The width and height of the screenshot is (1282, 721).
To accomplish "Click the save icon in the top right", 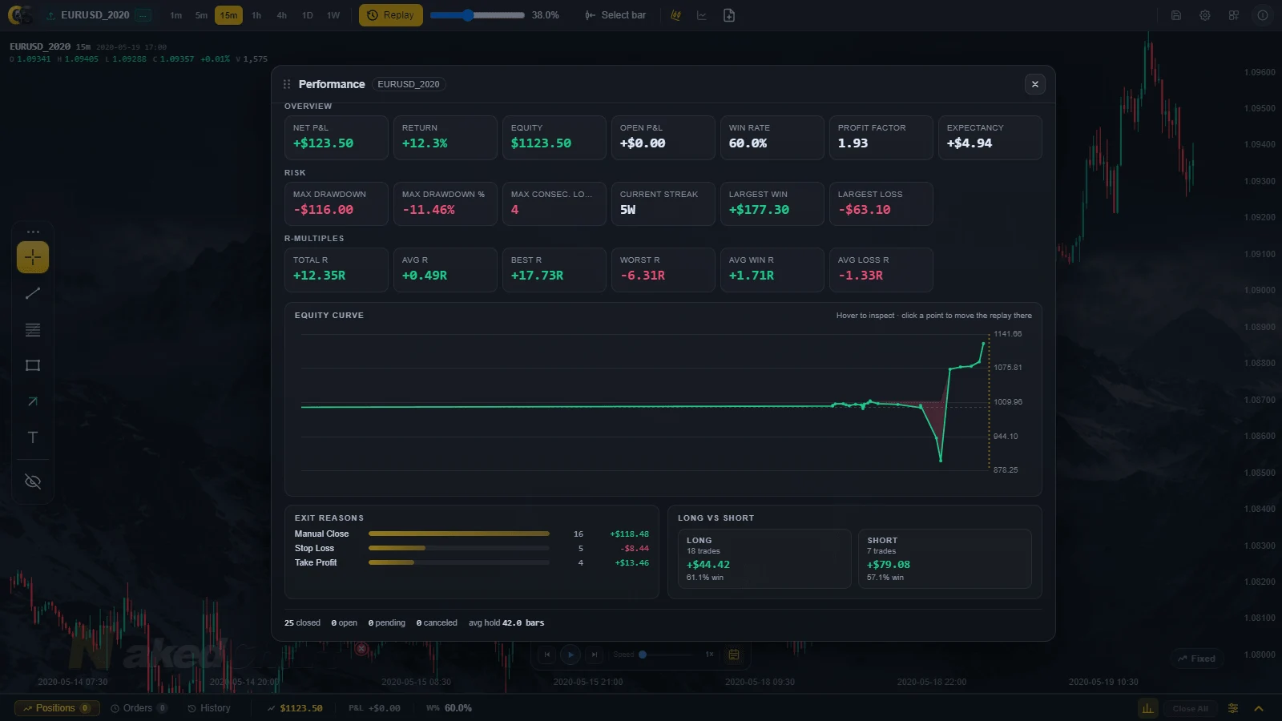I will [1176, 15].
